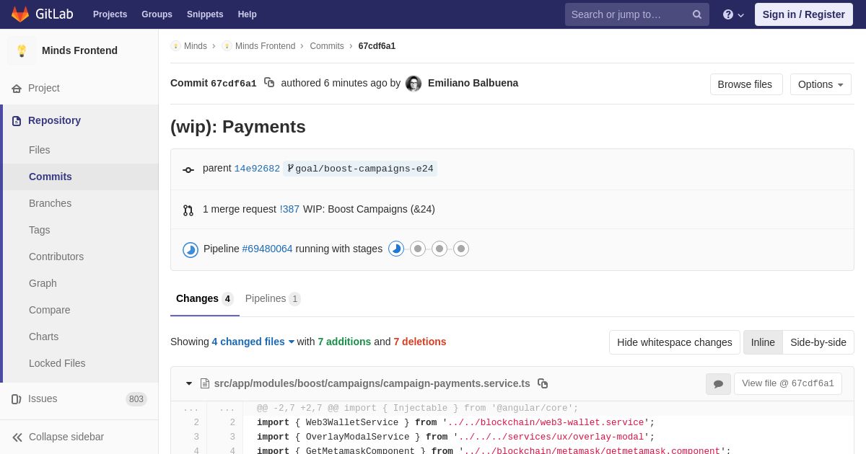The image size is (866, 454).
Task: Open the Issues sidebar item
Action: [79, 399]
